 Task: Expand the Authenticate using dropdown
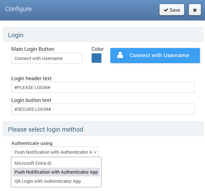(55, 152)
